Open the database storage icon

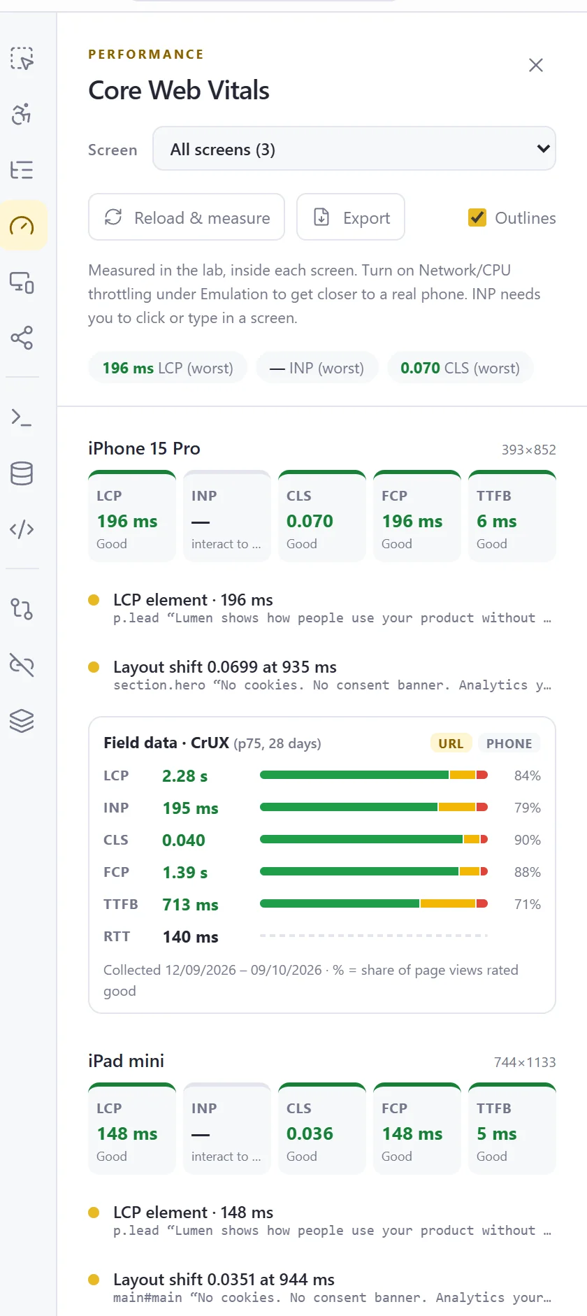click(x=22, y=473)
